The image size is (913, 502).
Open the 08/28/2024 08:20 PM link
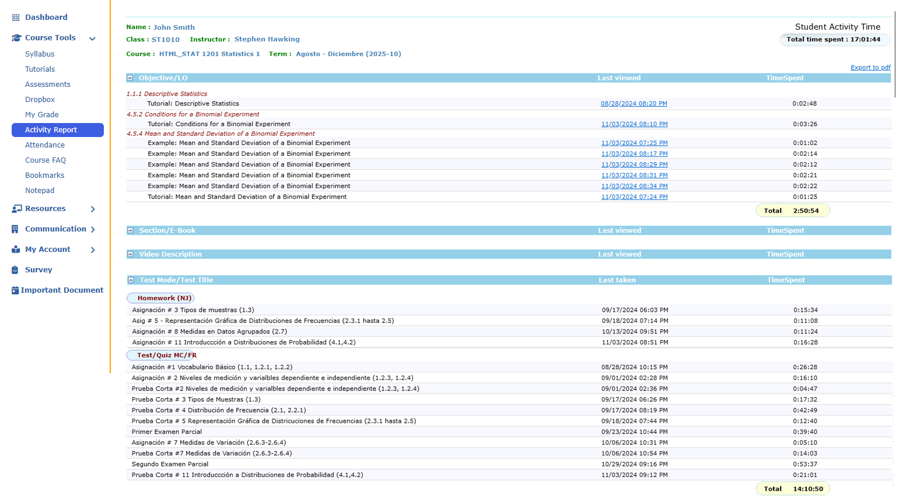point(634,104)
